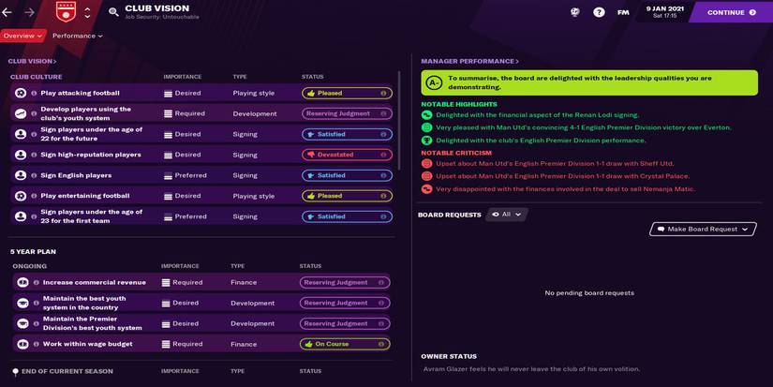This screenshot has height=387, width=773.
Task: Click info icon in the Devastated status badge
Action: 383,155
